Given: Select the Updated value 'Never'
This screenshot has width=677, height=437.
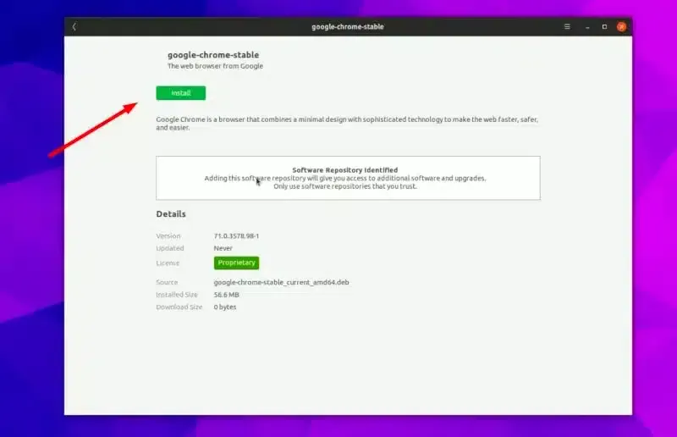Looking at the screenshot, I should click(x=223, y=248).
